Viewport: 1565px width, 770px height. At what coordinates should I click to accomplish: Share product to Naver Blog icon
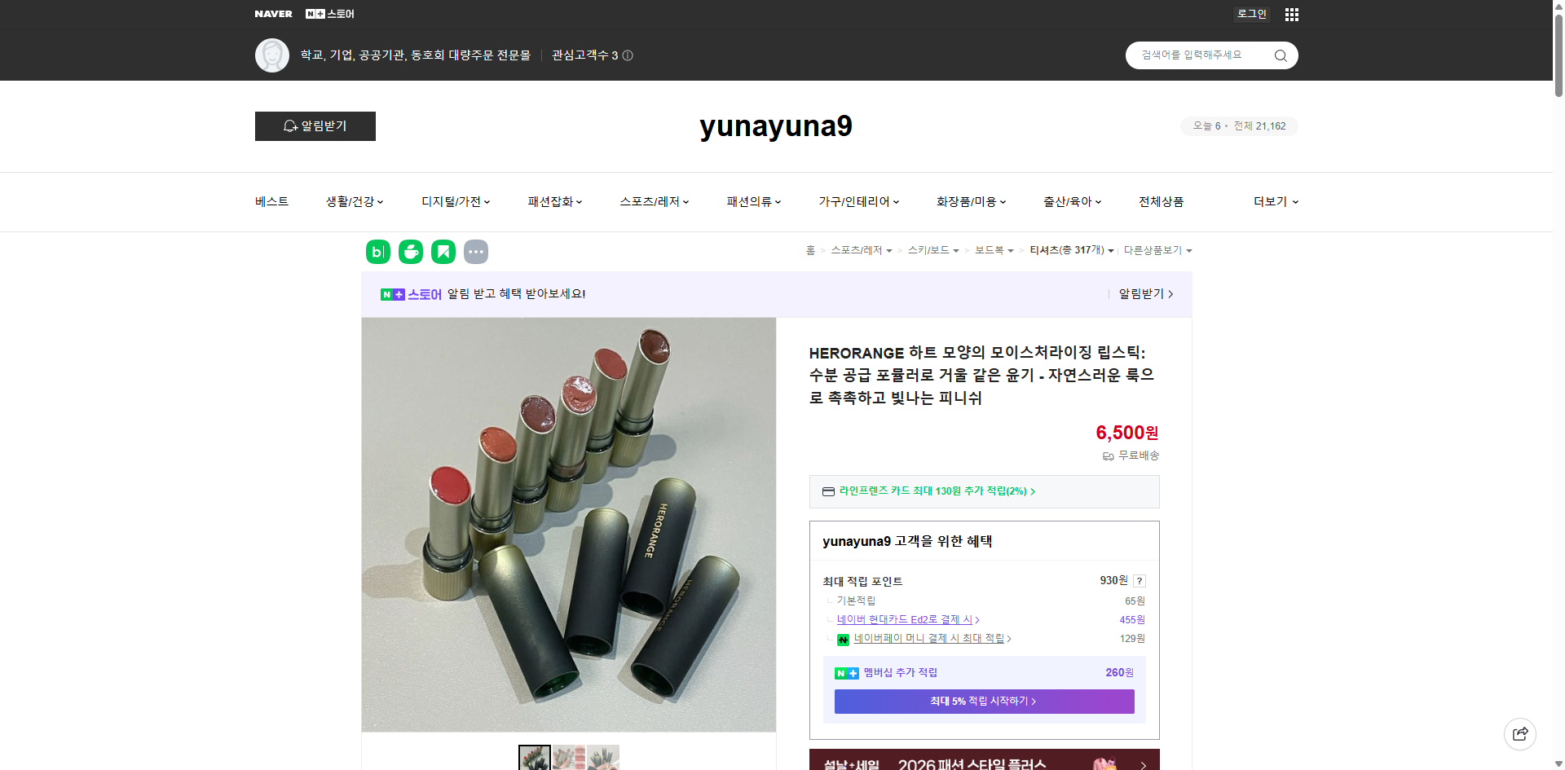tap(377, 252)
